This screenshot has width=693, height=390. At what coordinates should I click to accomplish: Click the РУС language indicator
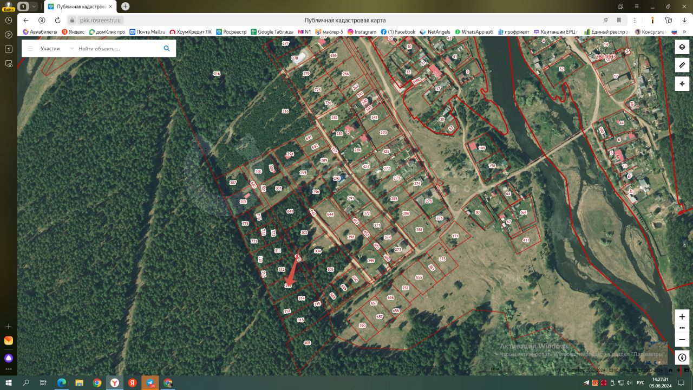(640, 382)
